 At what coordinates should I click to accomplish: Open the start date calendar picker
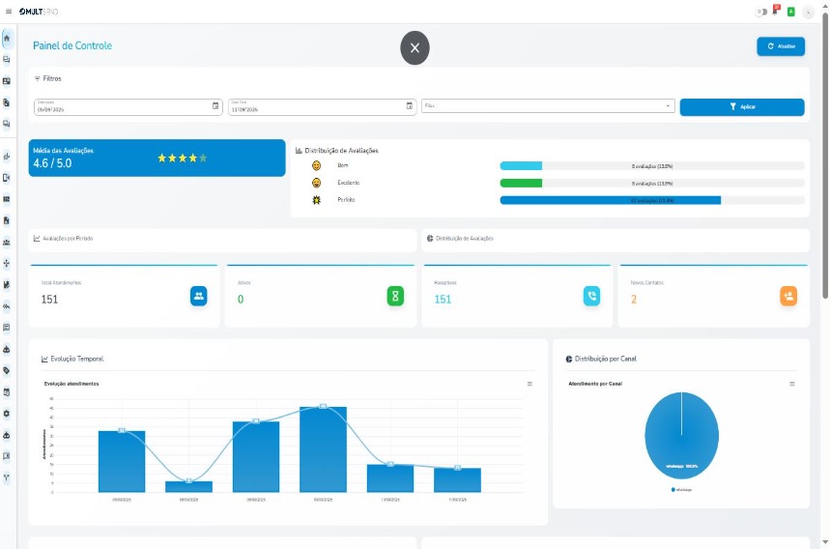coord(215,106)
